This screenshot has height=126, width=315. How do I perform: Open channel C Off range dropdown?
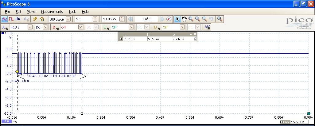tap(131, 27)
